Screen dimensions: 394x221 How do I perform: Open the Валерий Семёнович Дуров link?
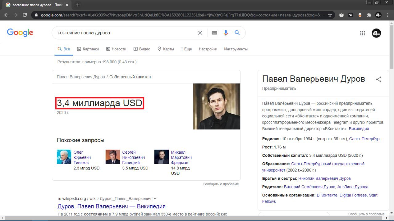point(310,187)
